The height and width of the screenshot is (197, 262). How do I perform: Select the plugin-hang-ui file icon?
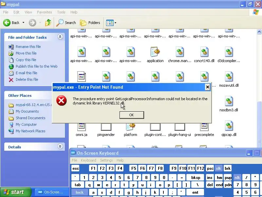pos(179,127)
